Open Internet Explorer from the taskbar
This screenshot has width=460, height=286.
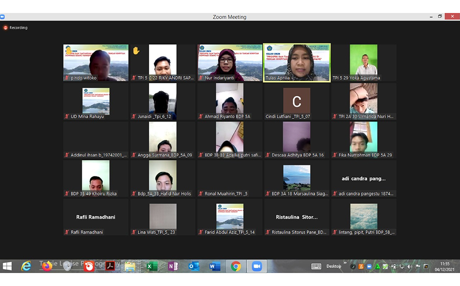click(x=26, y=266)
